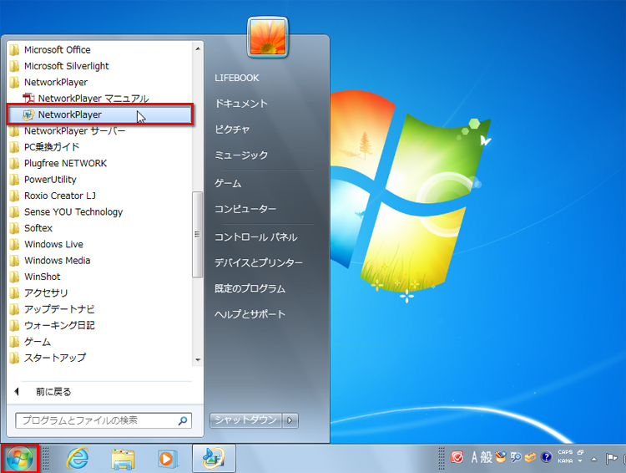
Task: Click the program list scroll down arrow
Action: 198,360
